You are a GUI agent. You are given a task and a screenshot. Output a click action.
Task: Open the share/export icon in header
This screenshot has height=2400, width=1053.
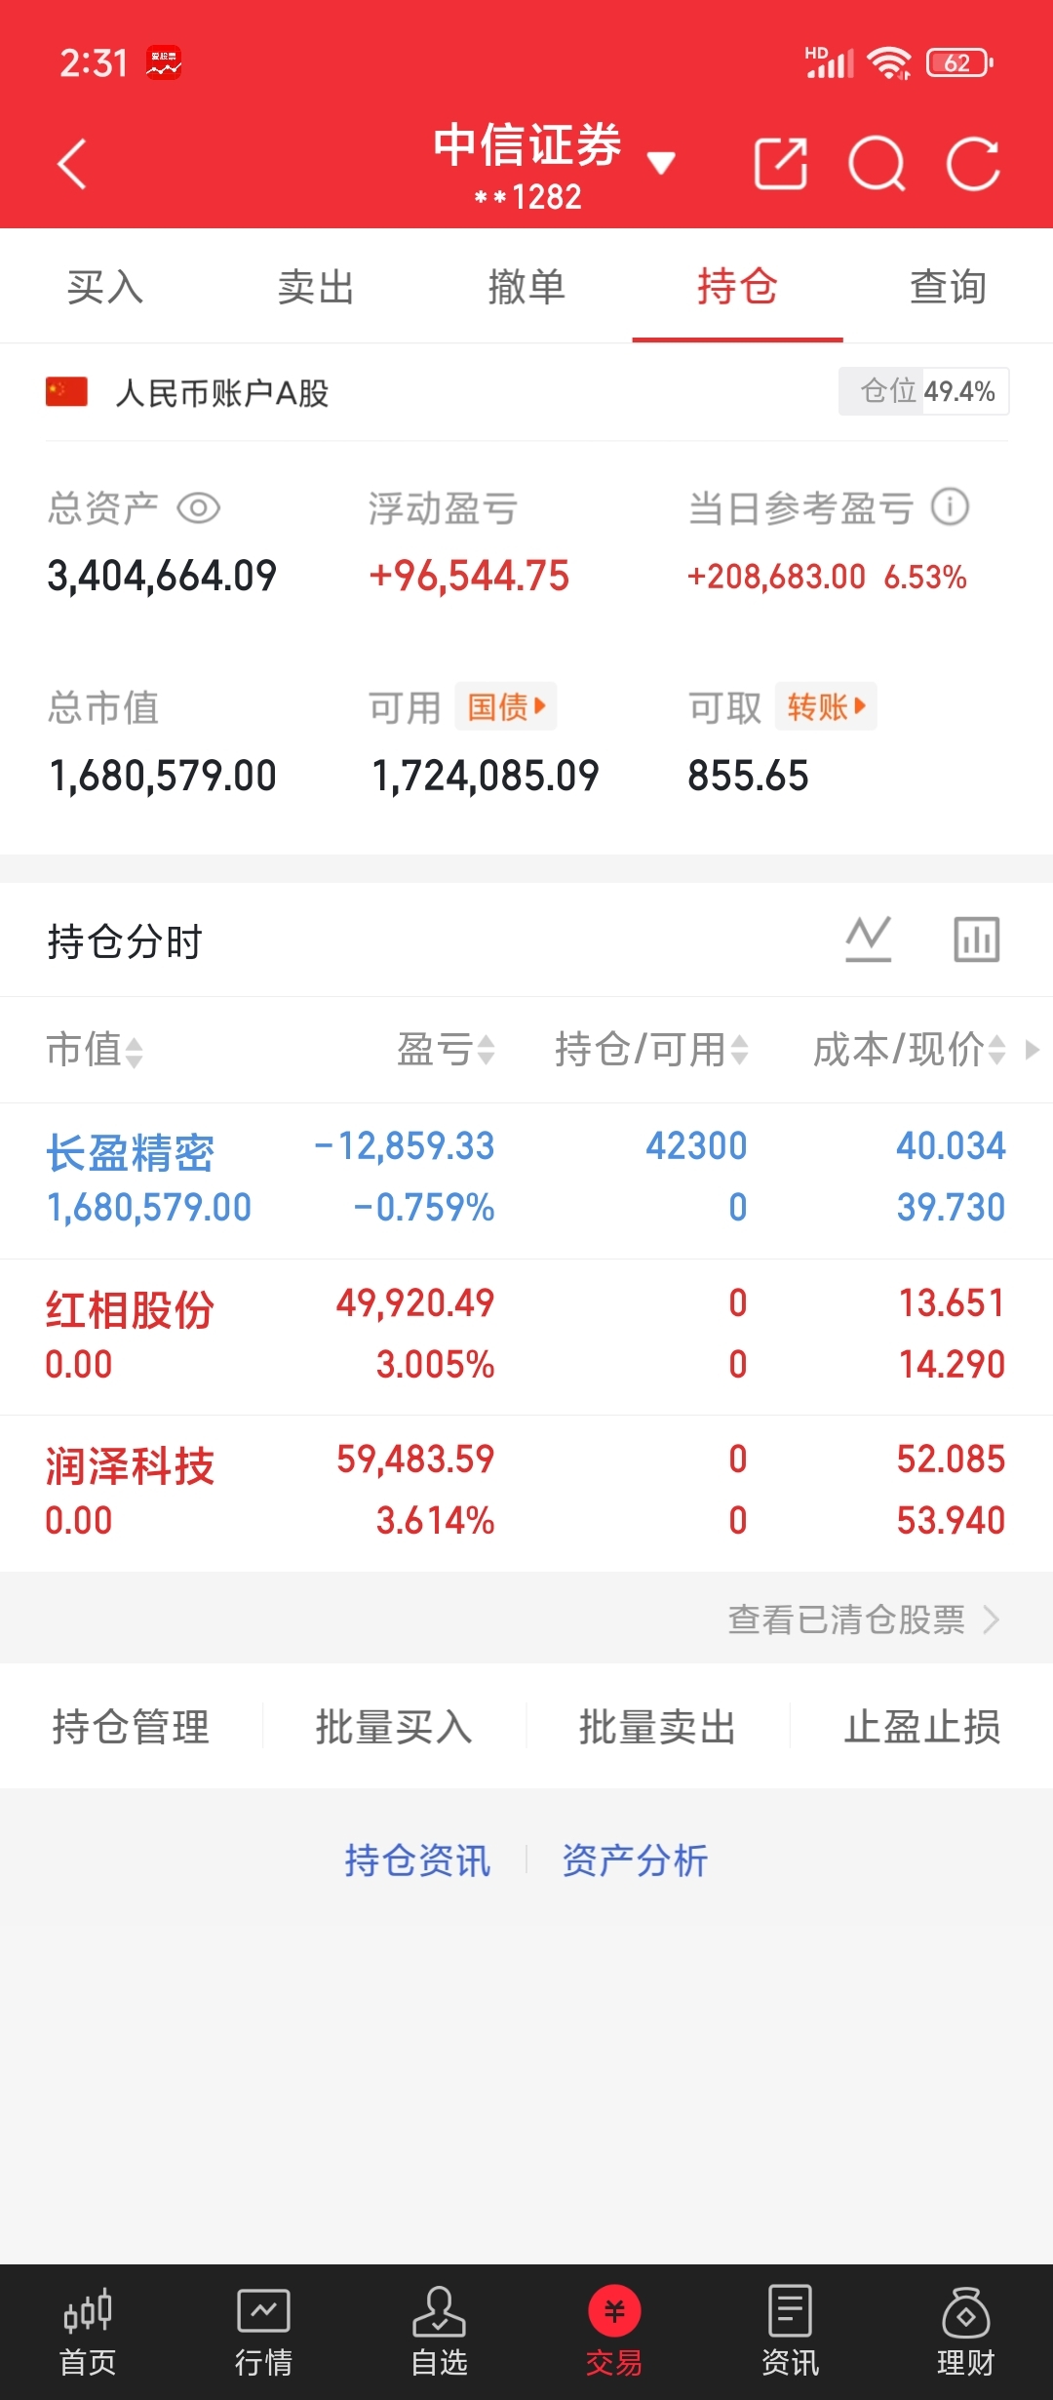(x=781, y=163)
